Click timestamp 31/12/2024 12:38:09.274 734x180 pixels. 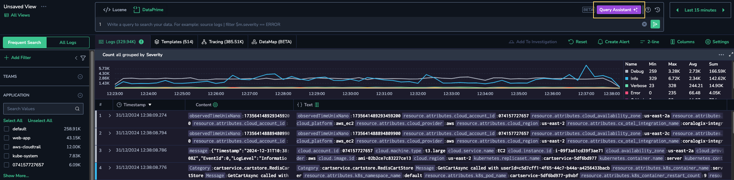[x=141, y=115]
